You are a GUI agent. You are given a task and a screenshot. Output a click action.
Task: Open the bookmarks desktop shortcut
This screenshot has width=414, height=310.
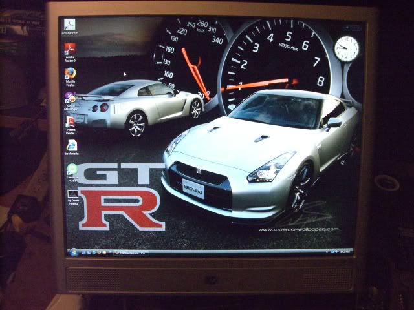pyautogui.click(x=71, y=147)
